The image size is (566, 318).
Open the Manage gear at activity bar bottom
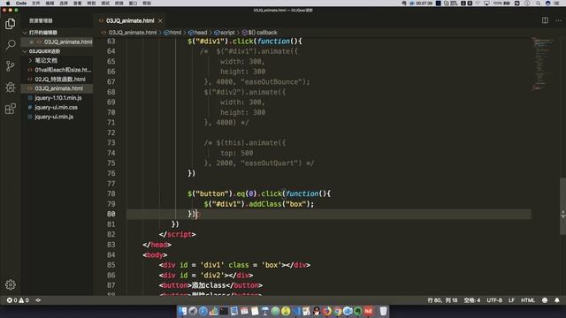click(10, 284)
